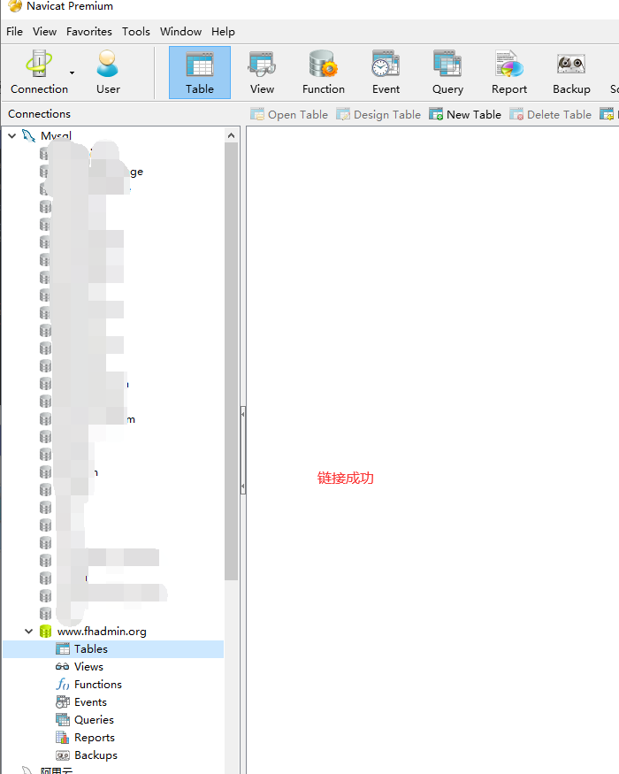
Task: Select Functions under www.fhadmin.org
Action: coord(98,685)
